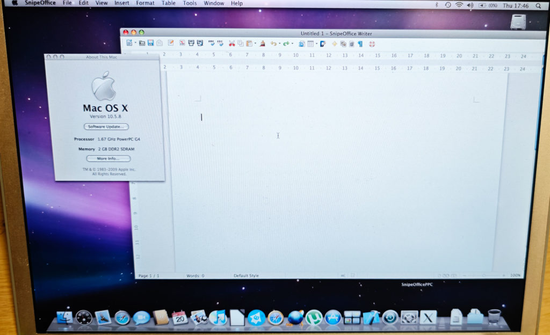Click the Cut scissors icon

click(231, 43)
